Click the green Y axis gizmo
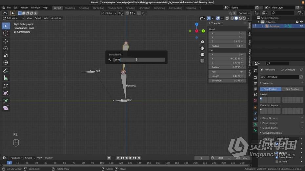The image size is (305, 171). (x=203, y=31)
